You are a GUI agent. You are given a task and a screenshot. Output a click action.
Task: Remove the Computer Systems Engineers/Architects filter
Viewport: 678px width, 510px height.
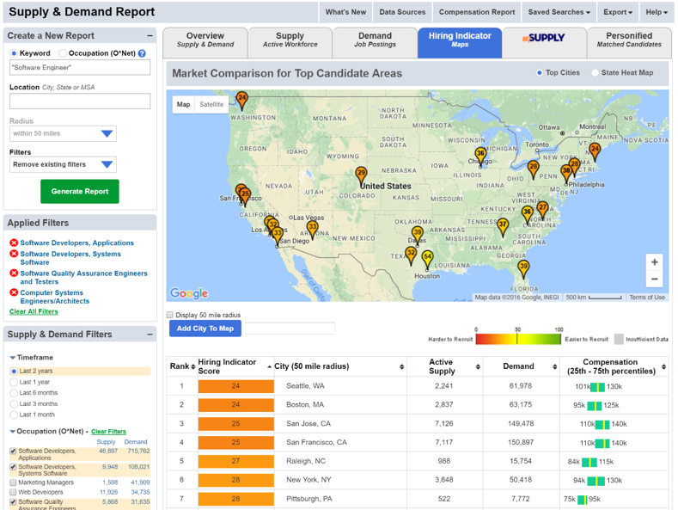14,293
